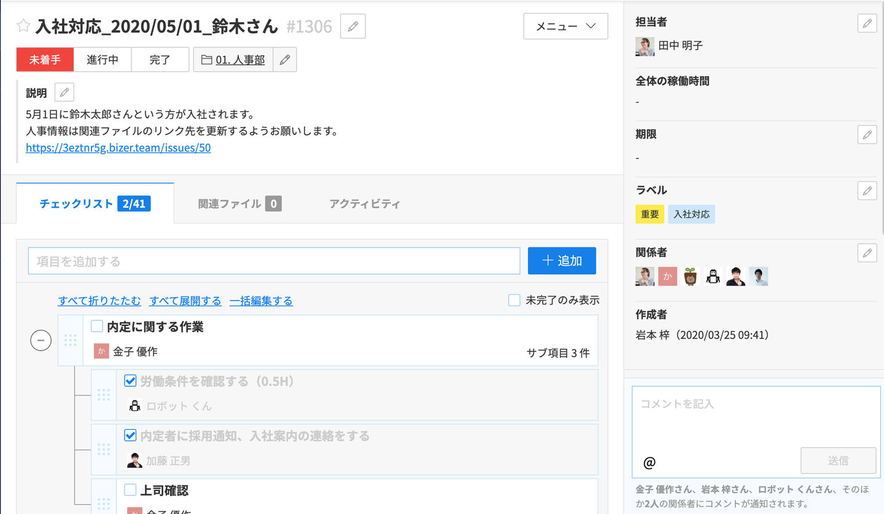Image resolution: width=884 pixels, height=514 pixels.
Task: Edit the 関係者 members list
Action: click(x=867, y=252)
